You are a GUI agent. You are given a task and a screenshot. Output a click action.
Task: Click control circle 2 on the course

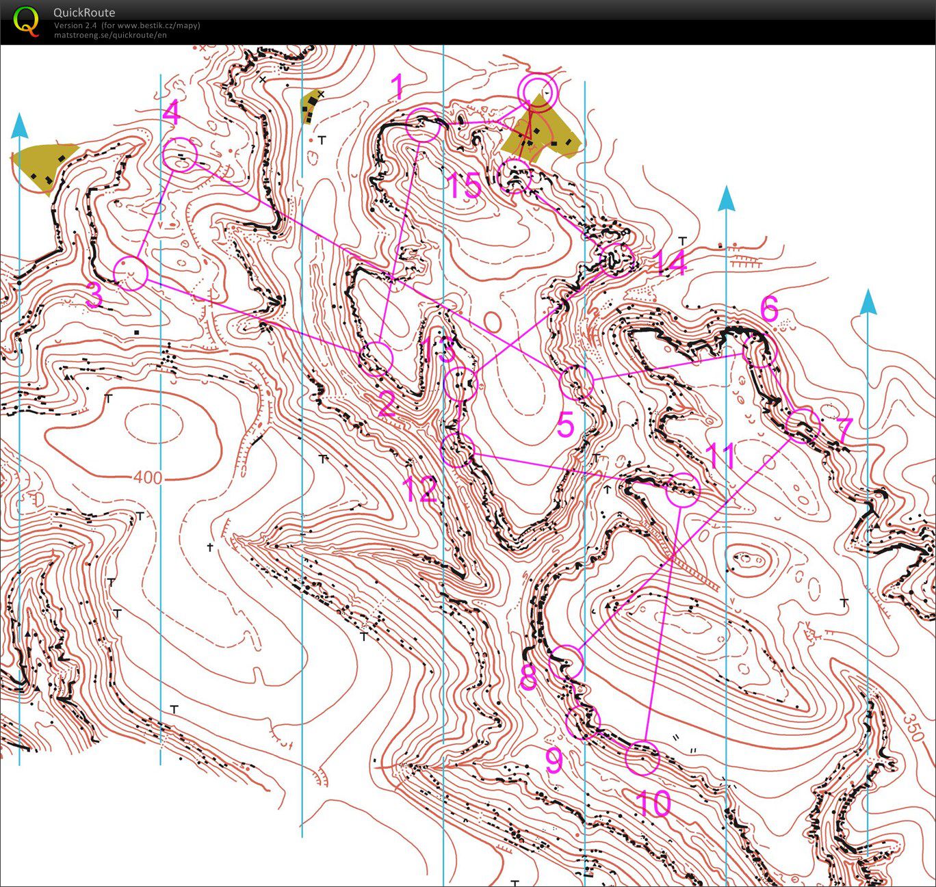point(376,359)
